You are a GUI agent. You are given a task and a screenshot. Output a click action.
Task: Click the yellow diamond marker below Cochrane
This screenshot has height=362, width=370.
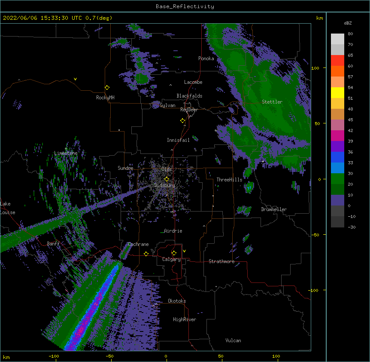[146, 254]
